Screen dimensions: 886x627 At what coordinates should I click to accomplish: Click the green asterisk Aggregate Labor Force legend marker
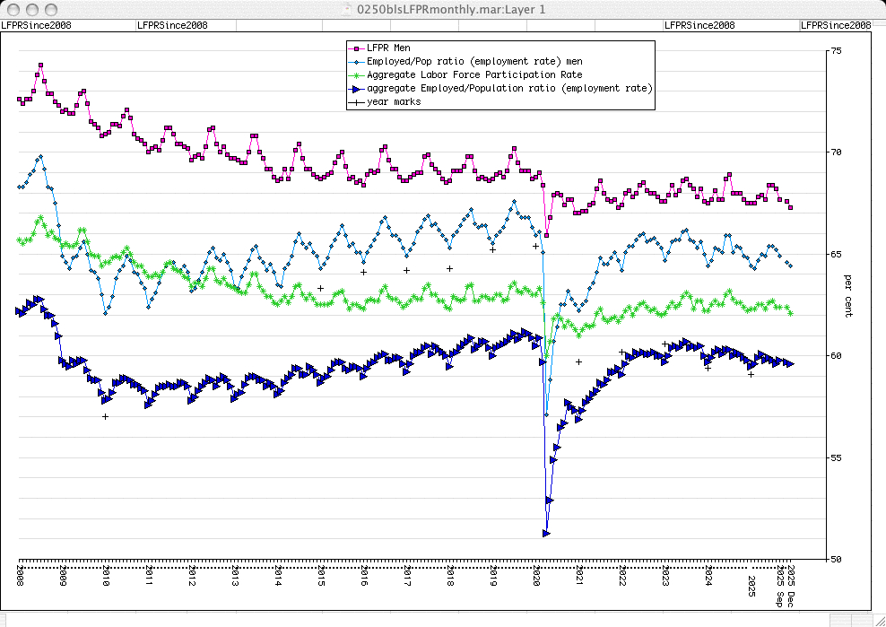[x=356, y=74]
